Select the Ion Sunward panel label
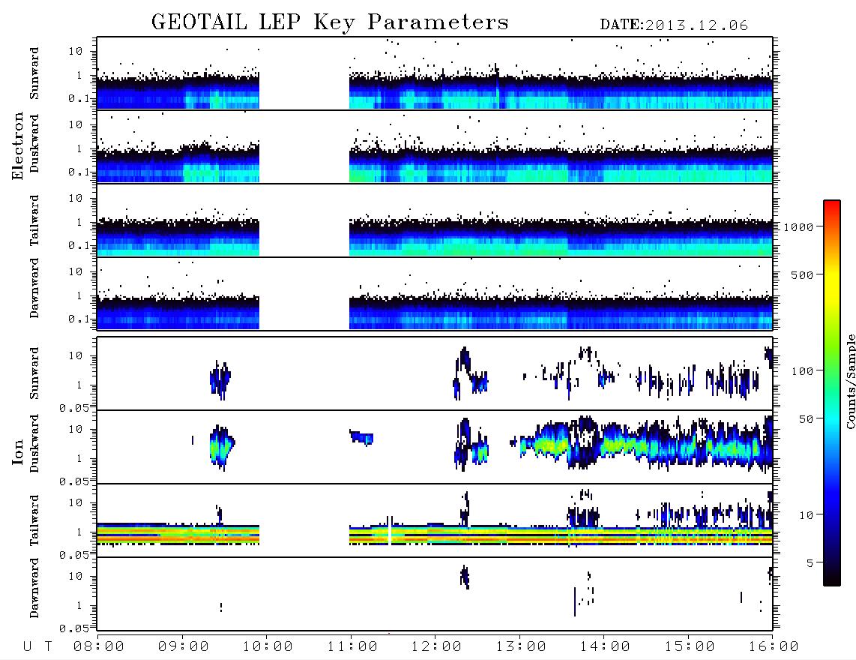This screenshot has width=856, height=660. click(34, 373)
